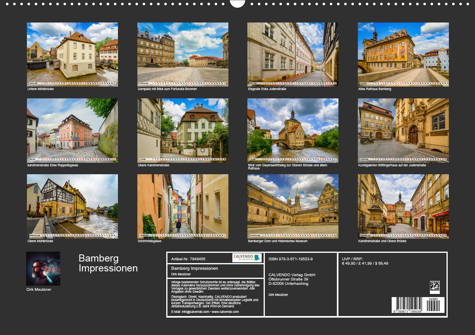
Task: Click the Ottobrunner Straße 39 address
Action: point(288,279)
